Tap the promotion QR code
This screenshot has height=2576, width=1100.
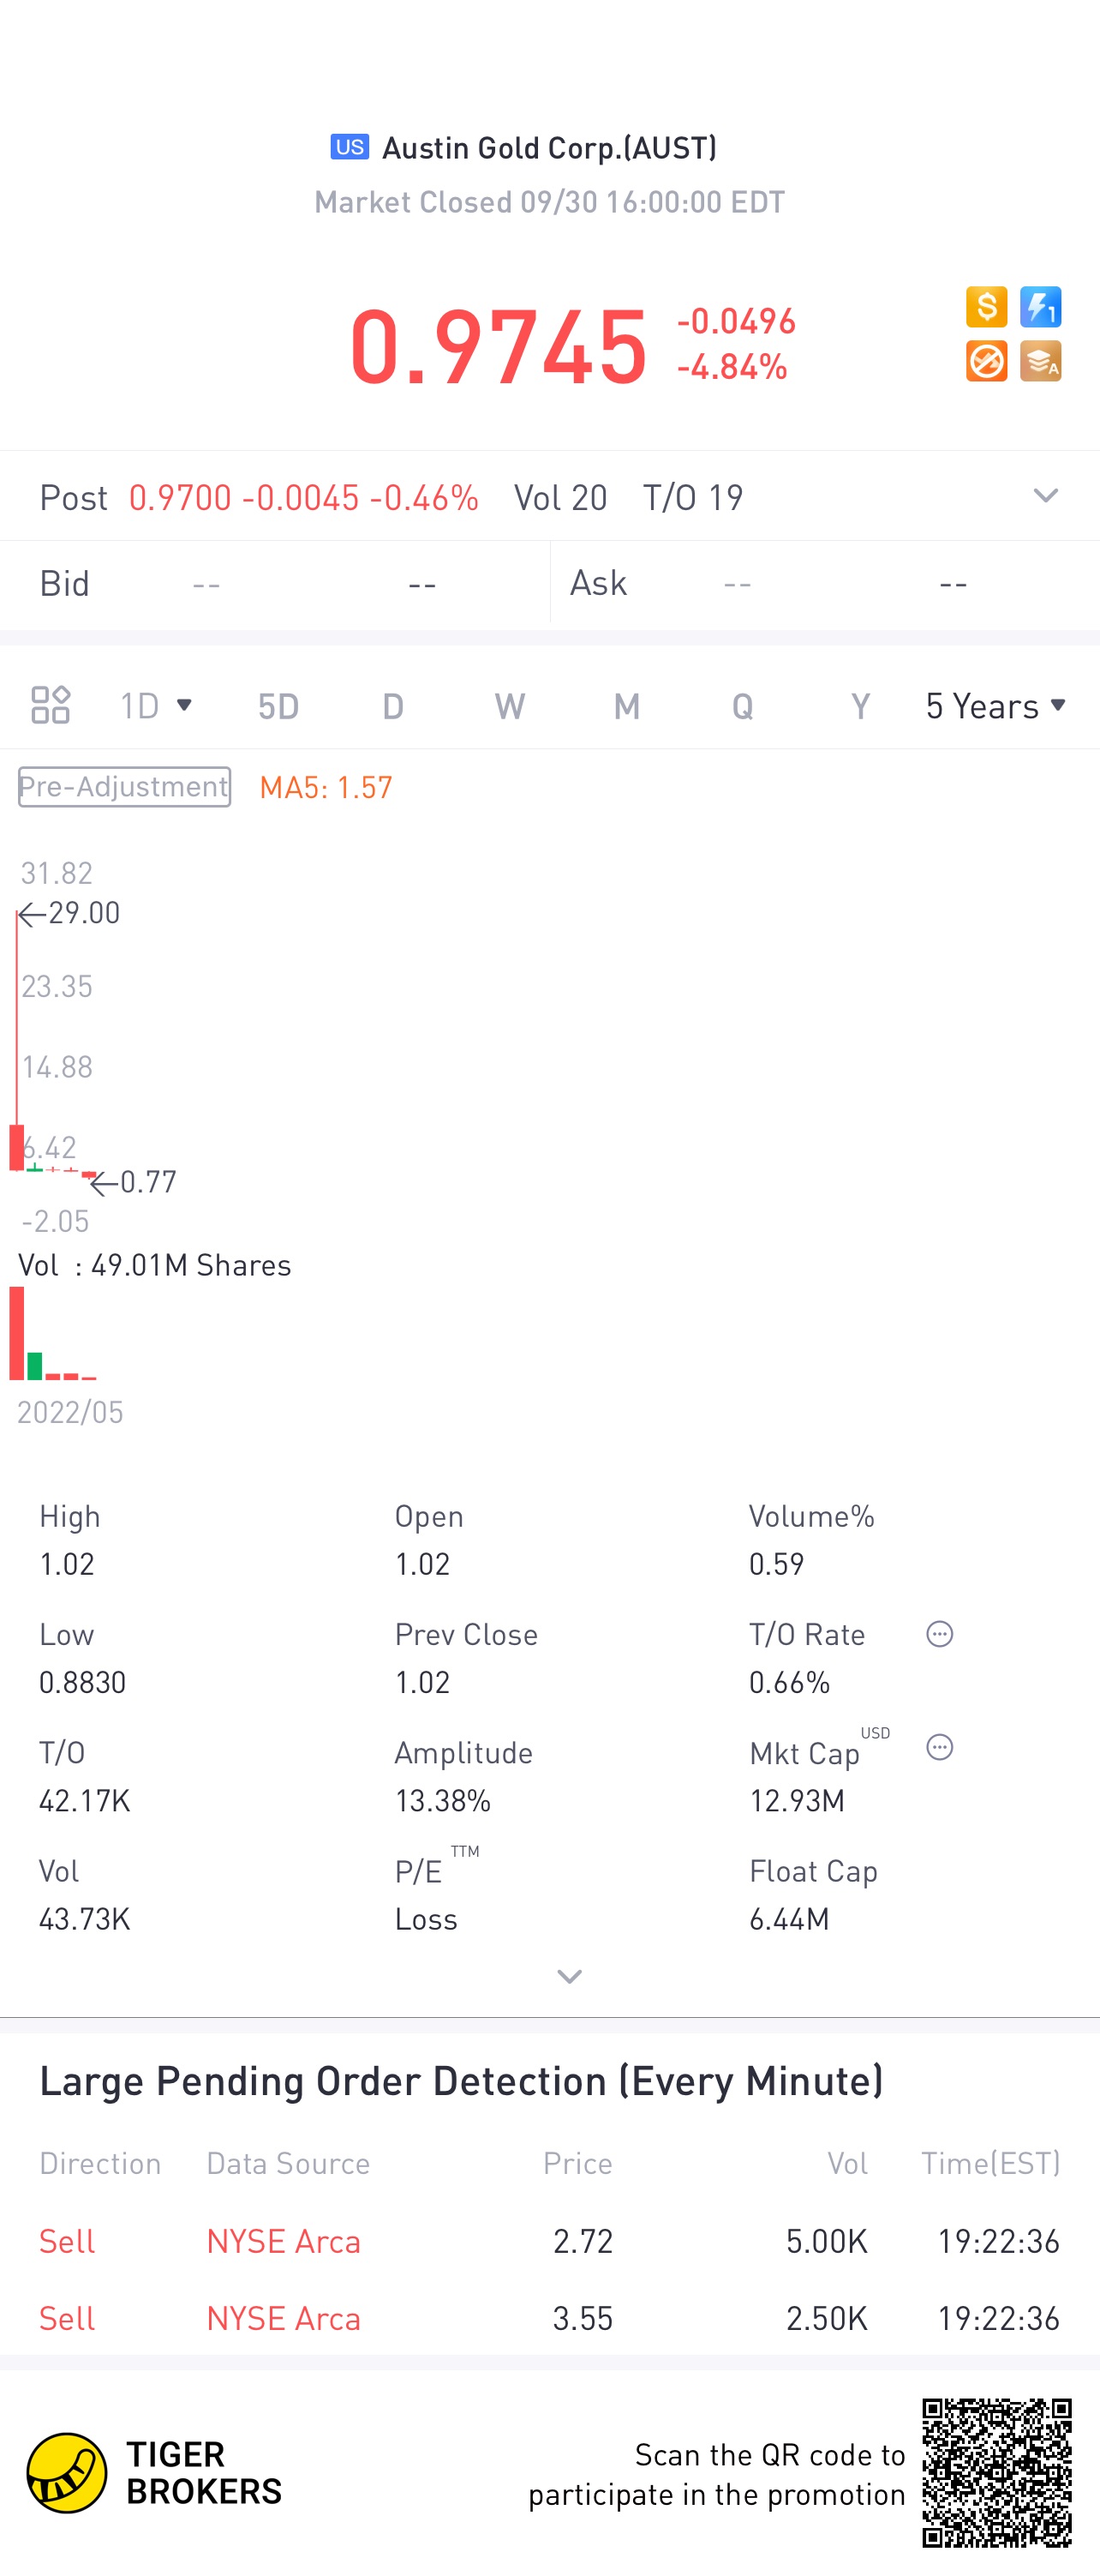coord(997,2473)
